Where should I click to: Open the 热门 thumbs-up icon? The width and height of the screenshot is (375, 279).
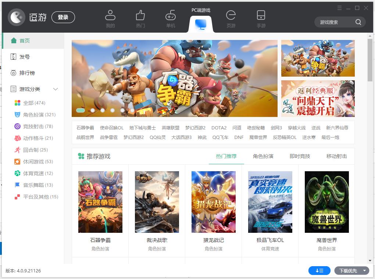click(140, 15)
